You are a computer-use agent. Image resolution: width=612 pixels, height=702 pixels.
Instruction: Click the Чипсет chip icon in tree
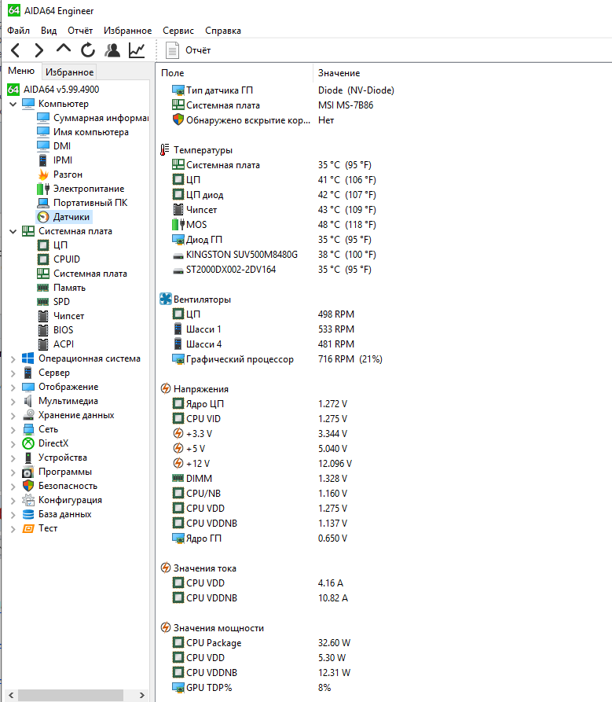(43, 316)
